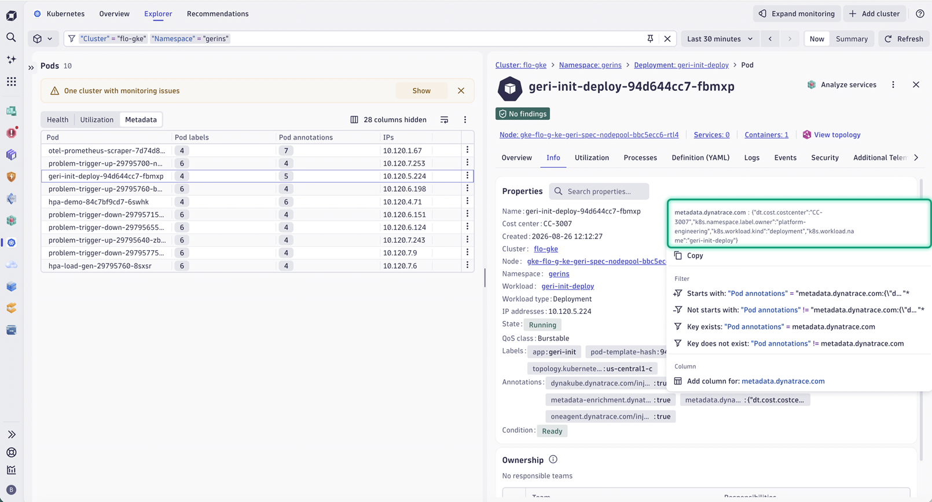Switch to the Utilization view toggle in Pods
The height and width of the screenshot is (502, 932).
97,120
